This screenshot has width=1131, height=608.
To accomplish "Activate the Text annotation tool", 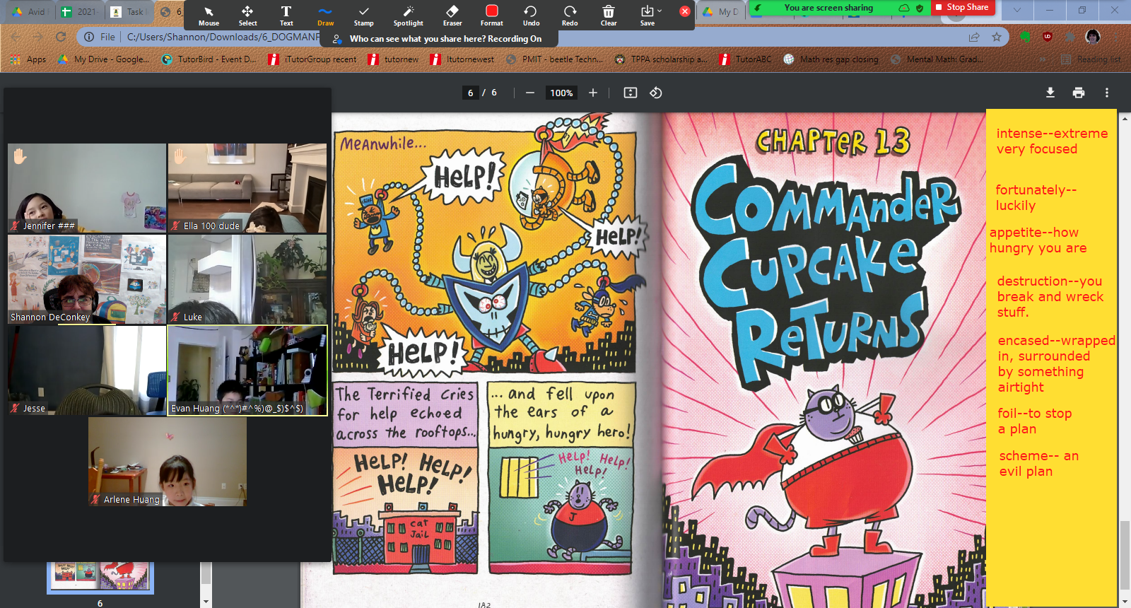I will (x=286, y=16).
